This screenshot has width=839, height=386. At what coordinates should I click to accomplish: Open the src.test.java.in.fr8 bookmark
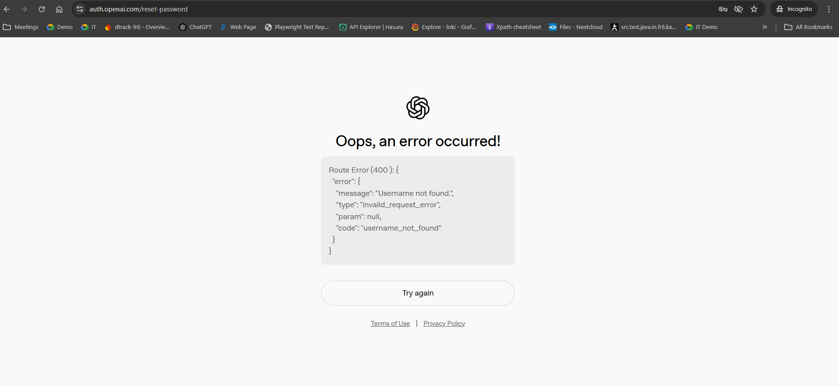coord(644,27)
